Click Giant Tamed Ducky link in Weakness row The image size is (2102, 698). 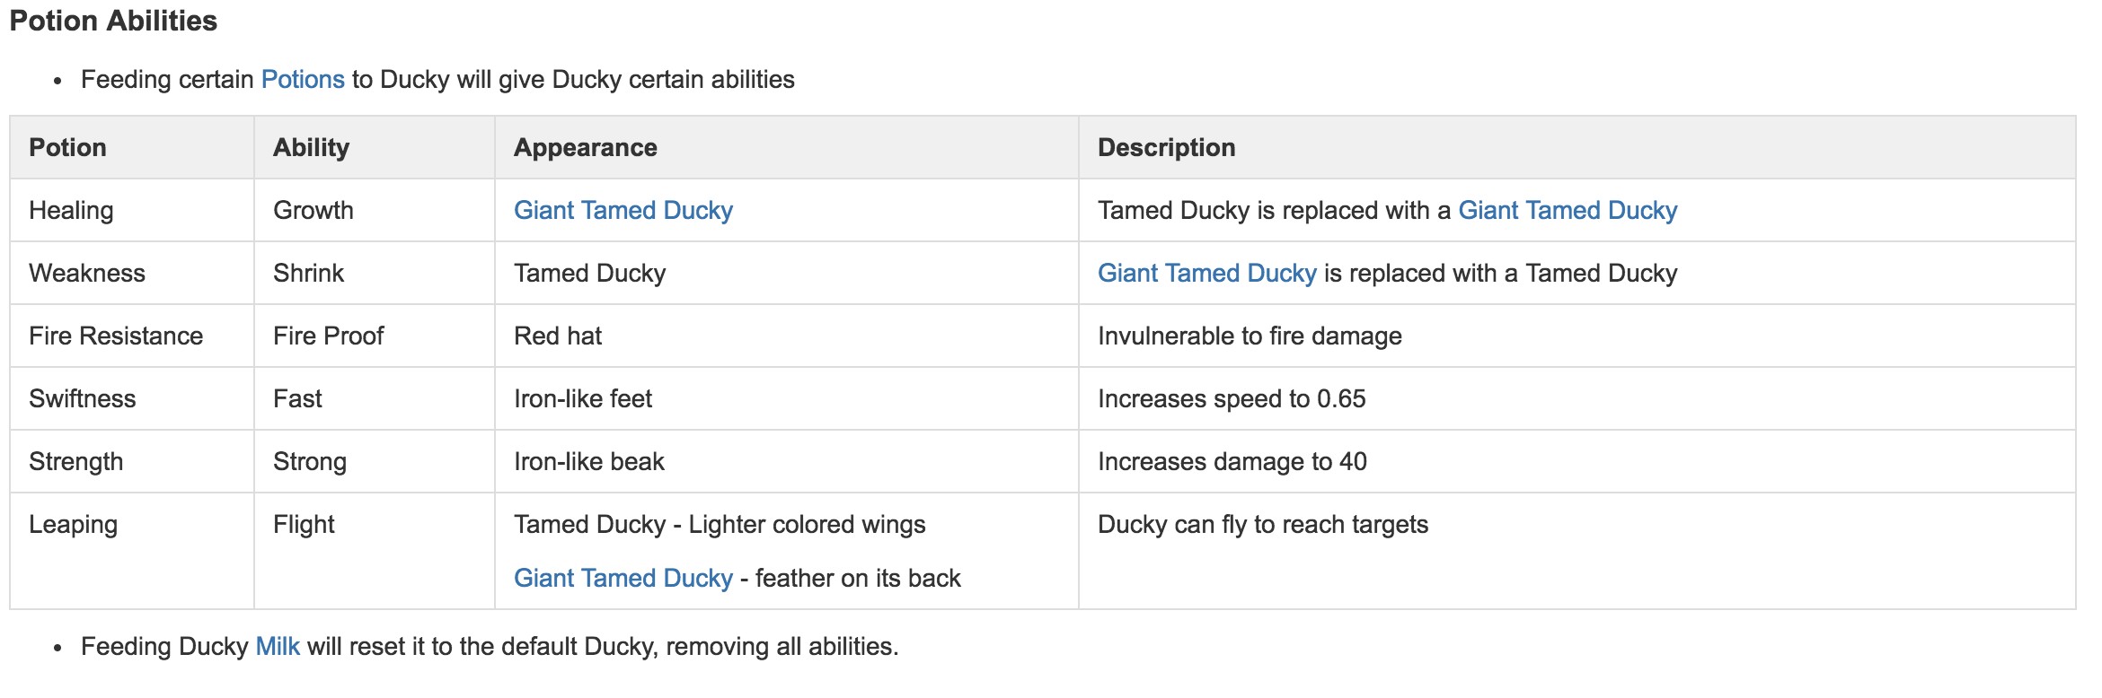click(1206, 273)
